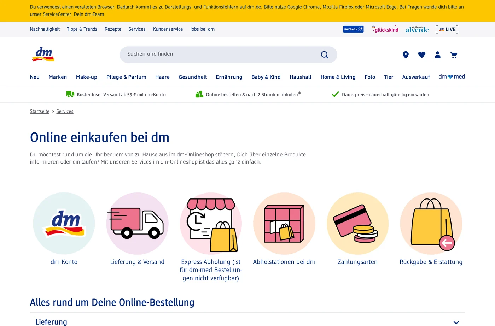Open the Tipps & Trends link
This screenshot has height=326, width=495.
click(82, 29)
